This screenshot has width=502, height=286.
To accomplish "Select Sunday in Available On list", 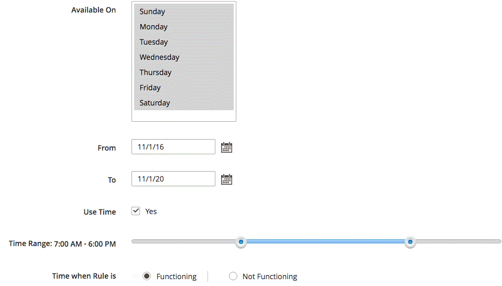I will tap(184, 12).
